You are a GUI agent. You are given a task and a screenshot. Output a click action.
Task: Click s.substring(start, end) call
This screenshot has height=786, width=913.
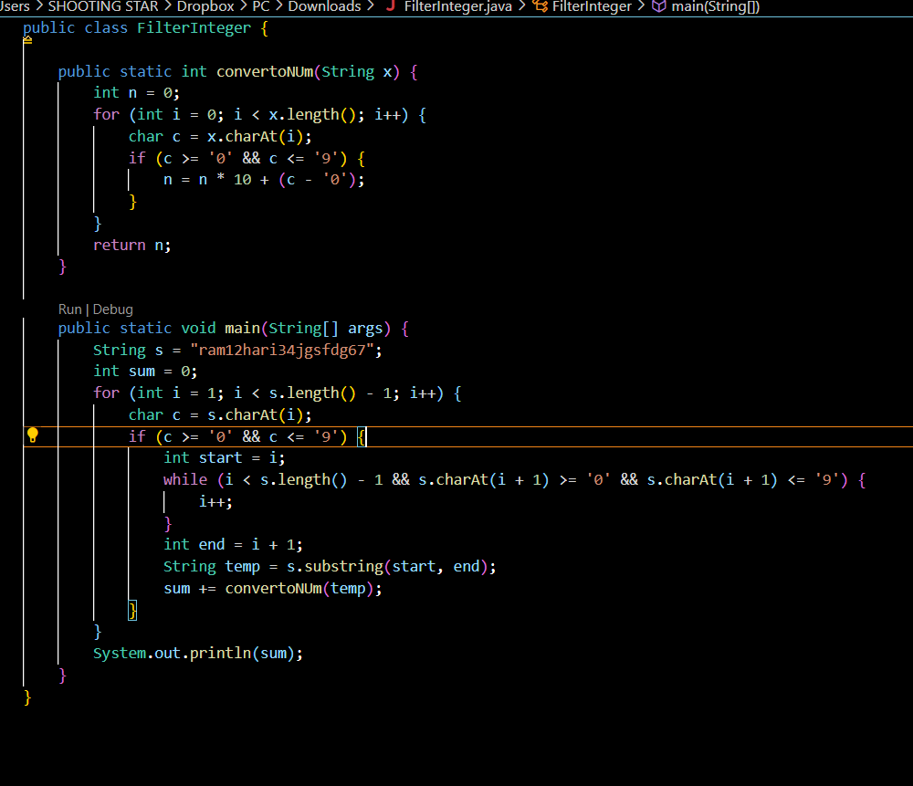tap(386, 567)
